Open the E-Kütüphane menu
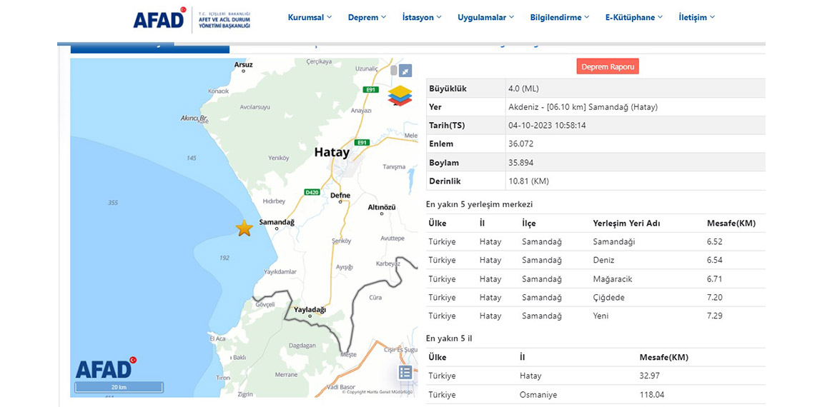Screen dimensions: 815x407 [633, 17]
